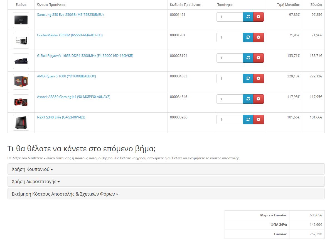Update quantity for AMD Ryzen 5 1600
Image resolution: width=332 pixels, height=243 pixels.
(248, 78)
